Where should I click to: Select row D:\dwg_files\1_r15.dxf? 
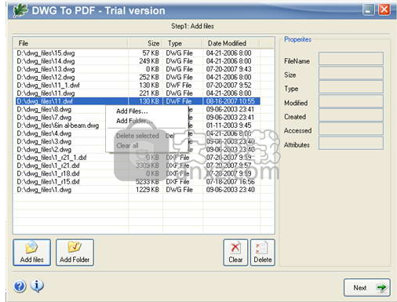coord(138,182)
